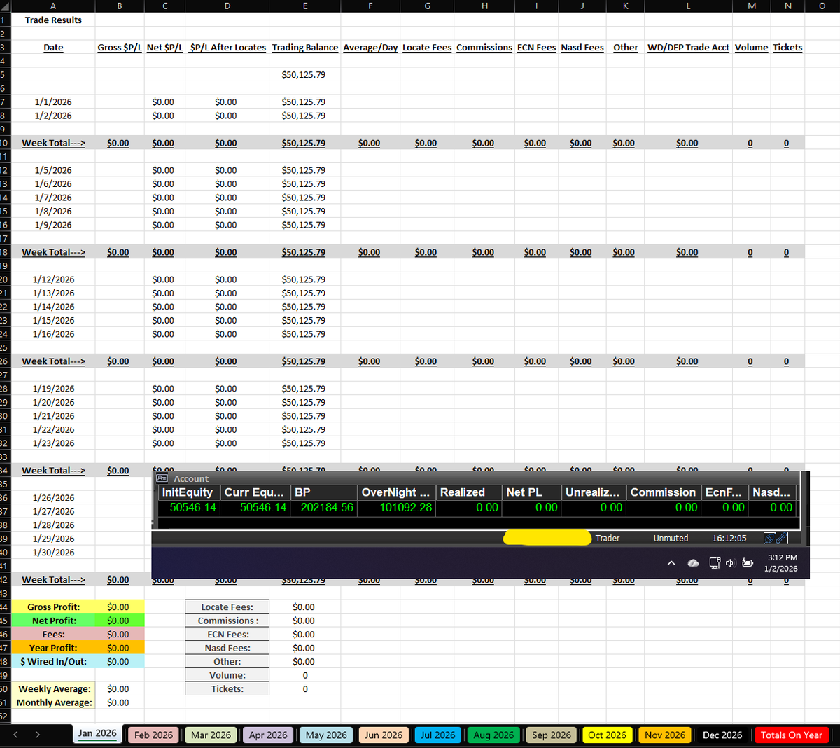This screenshot has width=840, height=748.
Task: Switch to the Mar 2026 sheet tab
Action: (211, 735)
